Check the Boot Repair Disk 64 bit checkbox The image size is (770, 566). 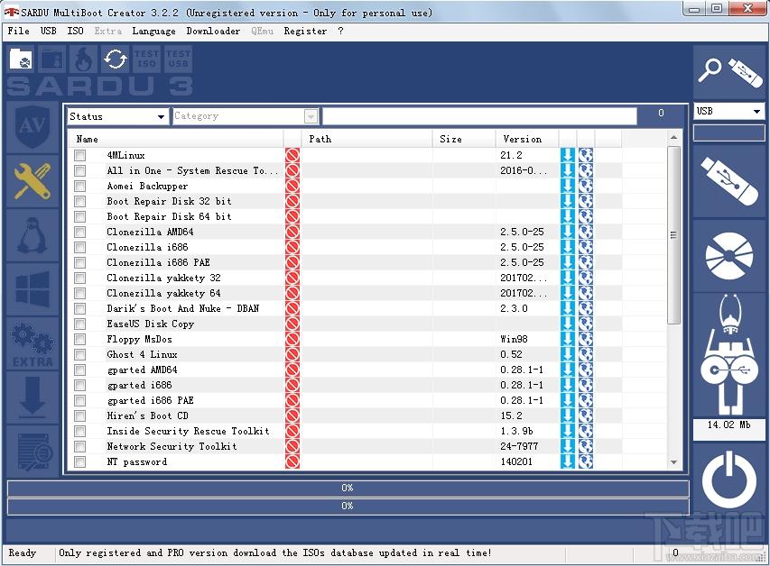(x=80, y=217)
